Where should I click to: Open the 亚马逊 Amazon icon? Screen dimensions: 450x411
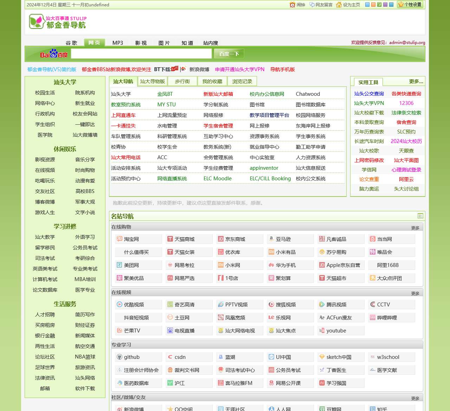pyautogui.click(x=271, y=239)
